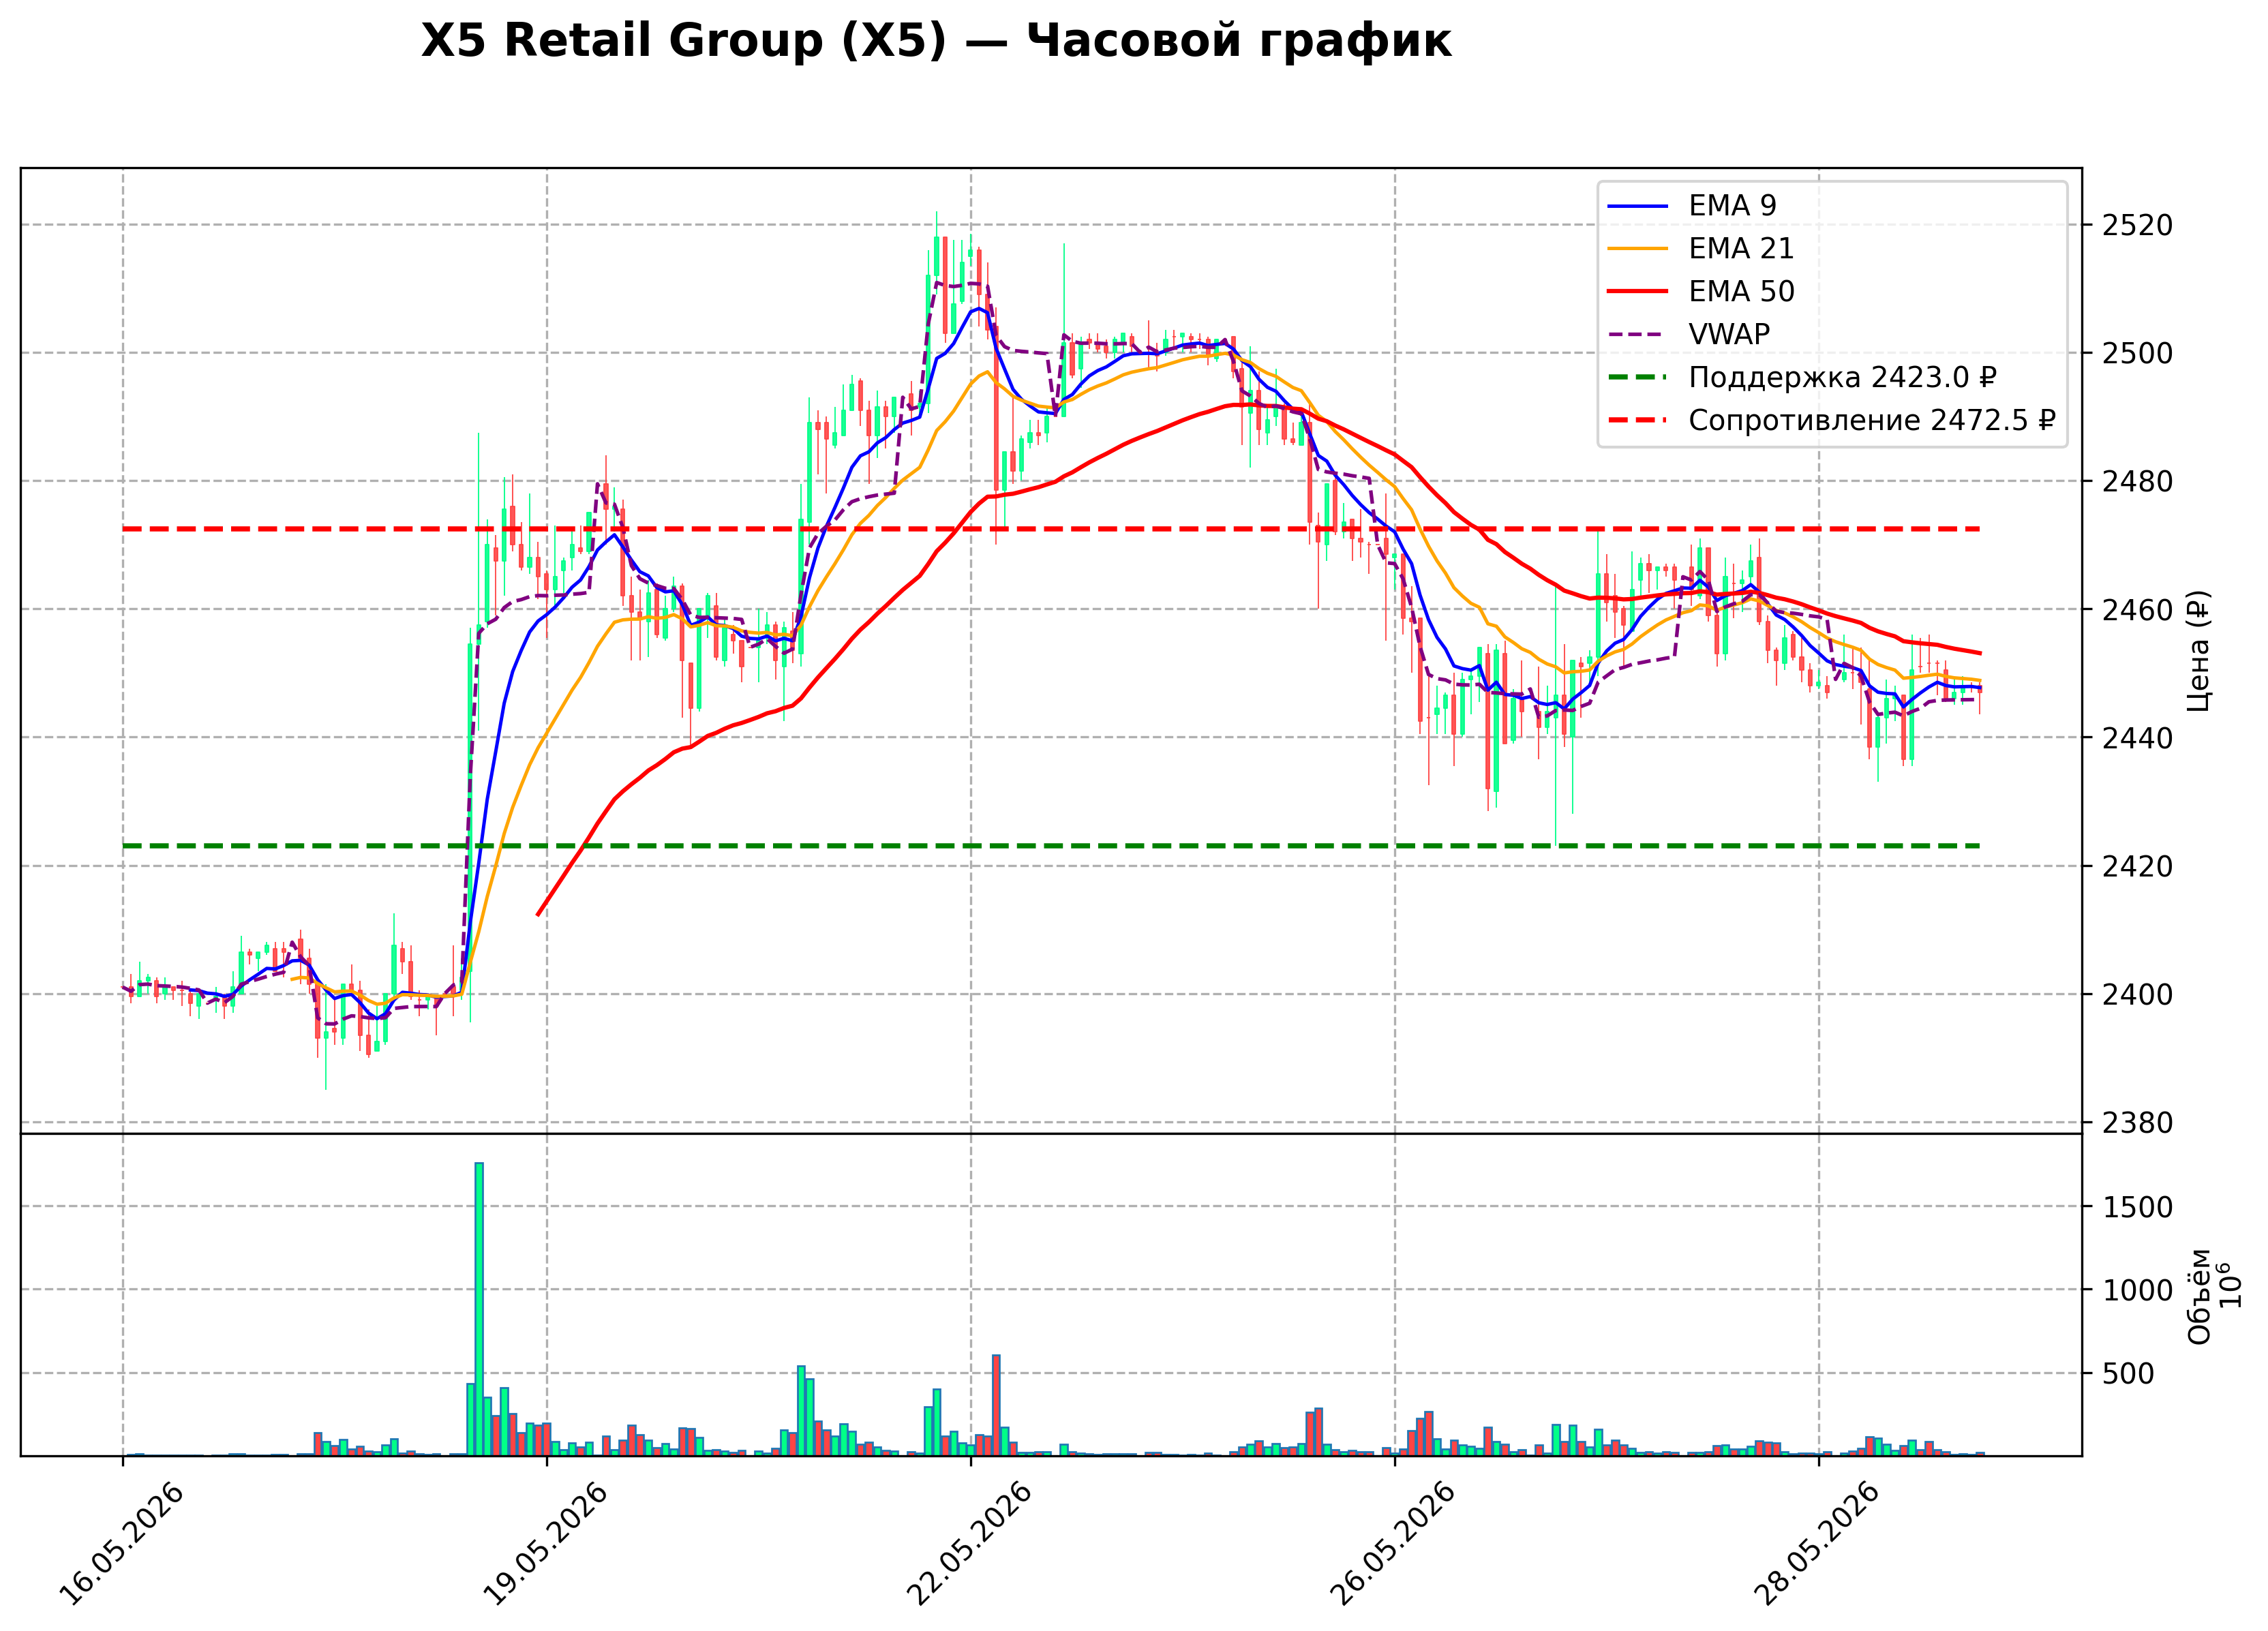Click the Сопротивление 2472.5 ₽ legend label
Image resolution: width=2268 pixels, height=1631 pixels.
[x=1872, y=420]
